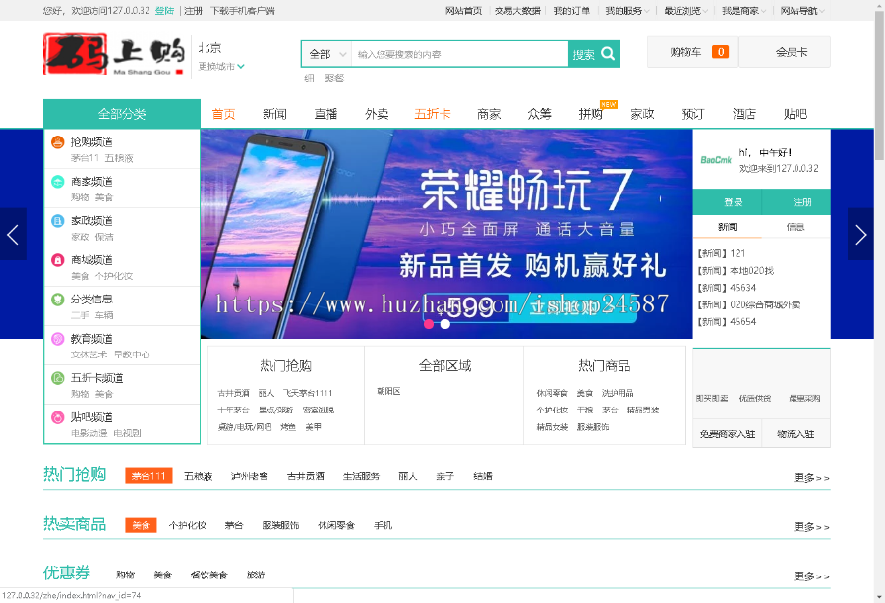The image size is (885, 603).
Task: Click the 荣耀畅玩7 banner image
Action: [445, 234]
